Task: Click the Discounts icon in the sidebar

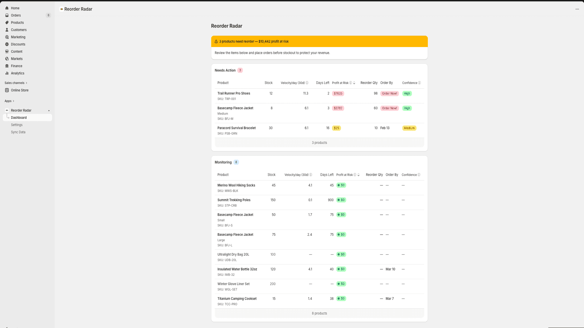Action: tap(7, 44)
